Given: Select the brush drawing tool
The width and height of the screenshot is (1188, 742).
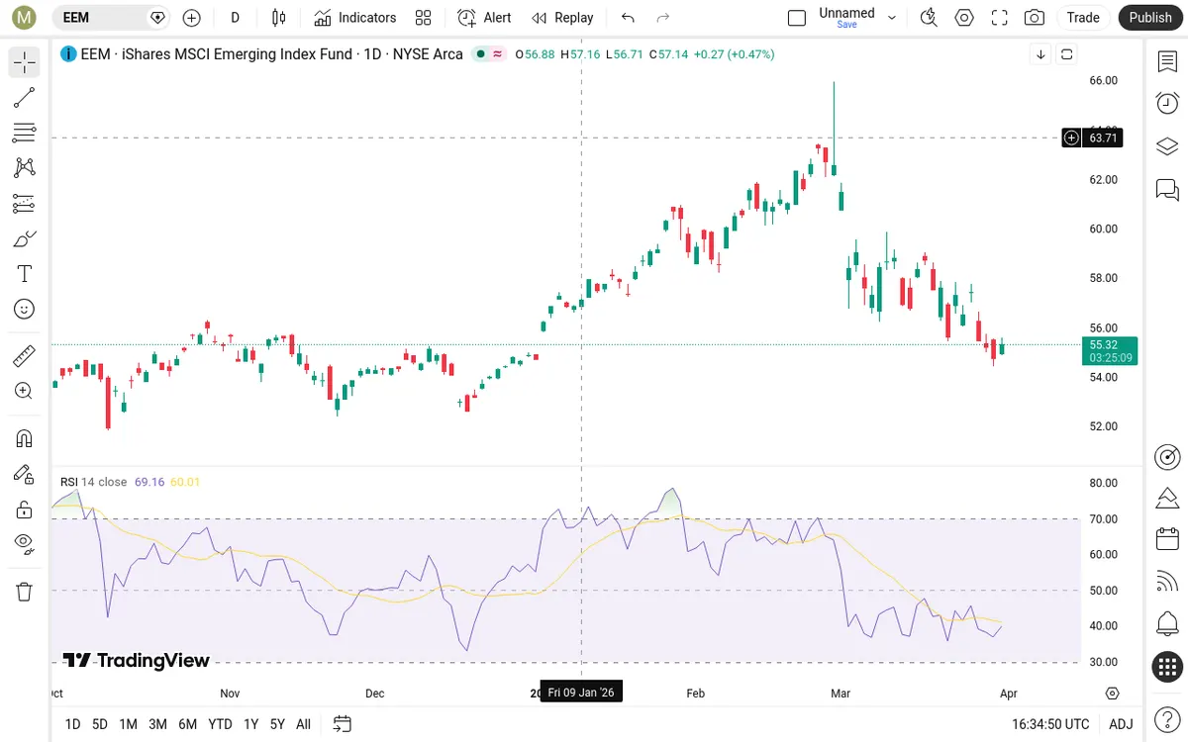Looking at the screenshot, I should [25, 238].
